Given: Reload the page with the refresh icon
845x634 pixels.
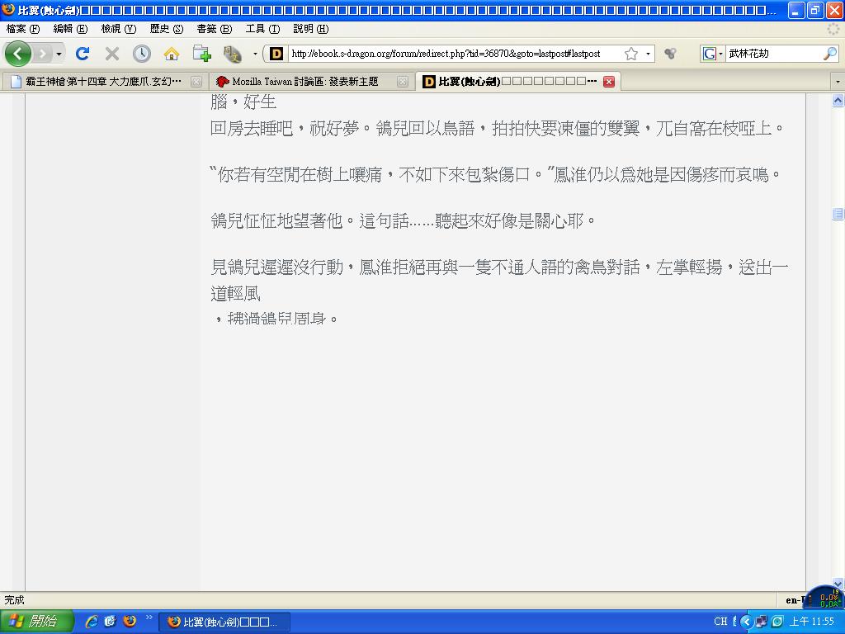Looking at the screenshot, I should pyautogui.click(x=82, y=54).
